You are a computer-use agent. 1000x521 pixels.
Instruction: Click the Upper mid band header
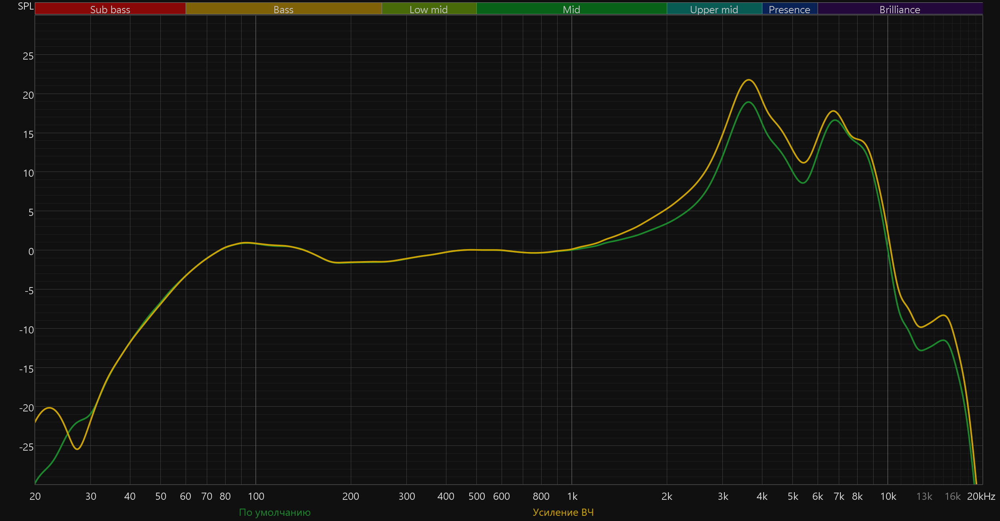pyautogui.click(x=714, y=9)
